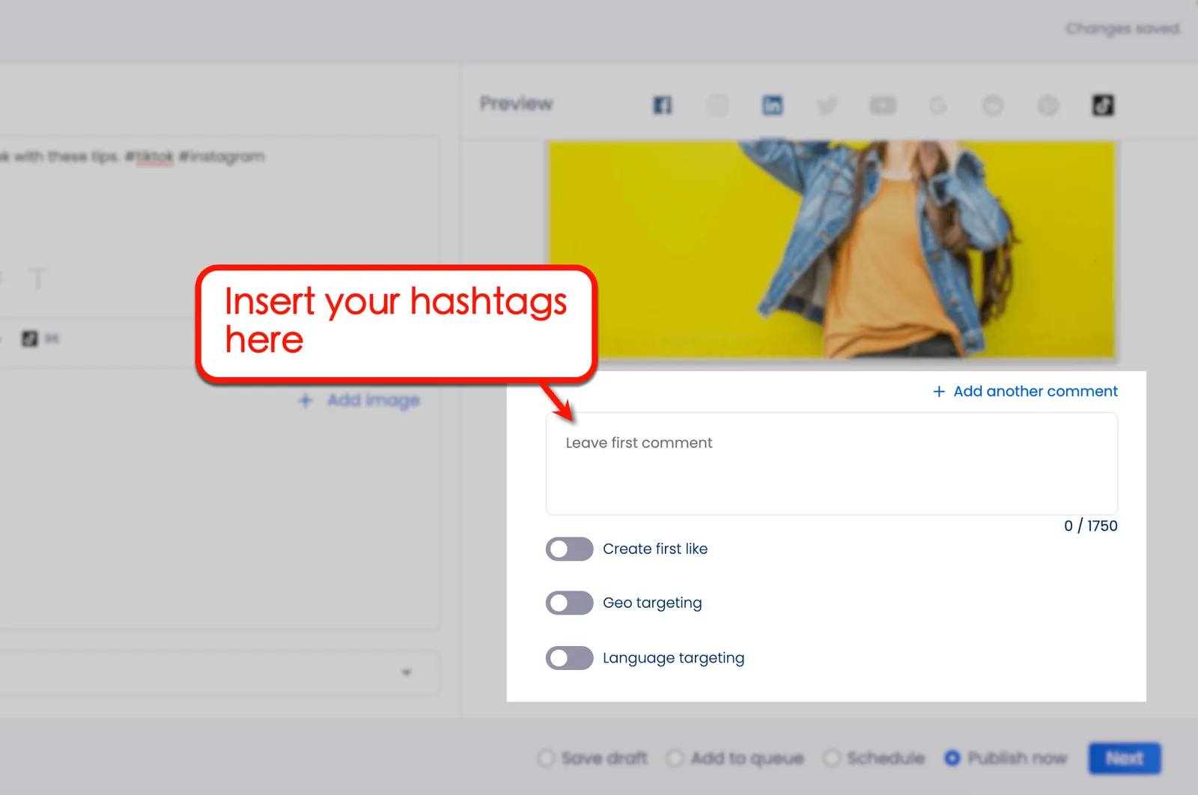
Task: Choose Publish now
Action: (952, 758)
